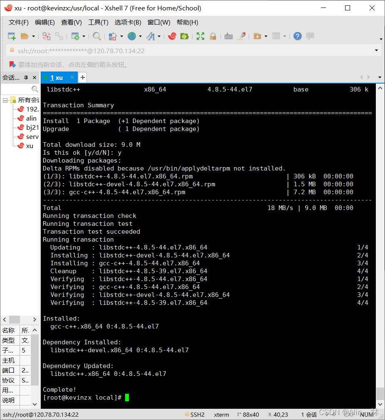The image size is (385, 420).
Task: Expand the globe encoding dropdown arrow
Action: [x=140, y=36]
